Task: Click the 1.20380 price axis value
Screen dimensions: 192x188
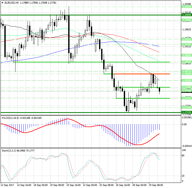Action: pyautogui.click(x=187, y=4)
